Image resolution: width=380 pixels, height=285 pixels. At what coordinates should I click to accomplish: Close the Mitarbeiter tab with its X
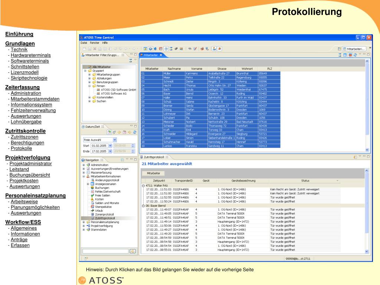click(x=161, y=55)
